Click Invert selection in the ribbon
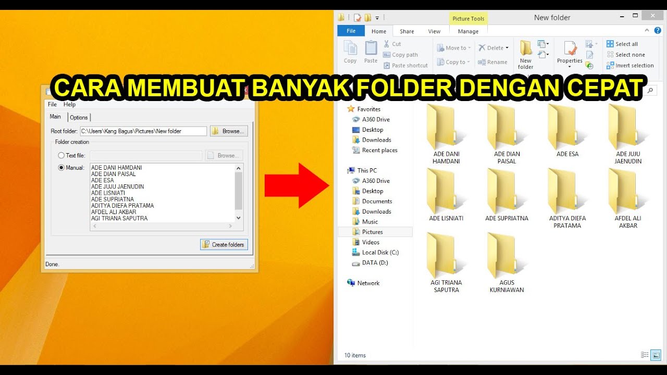 [x=630, y=66]
